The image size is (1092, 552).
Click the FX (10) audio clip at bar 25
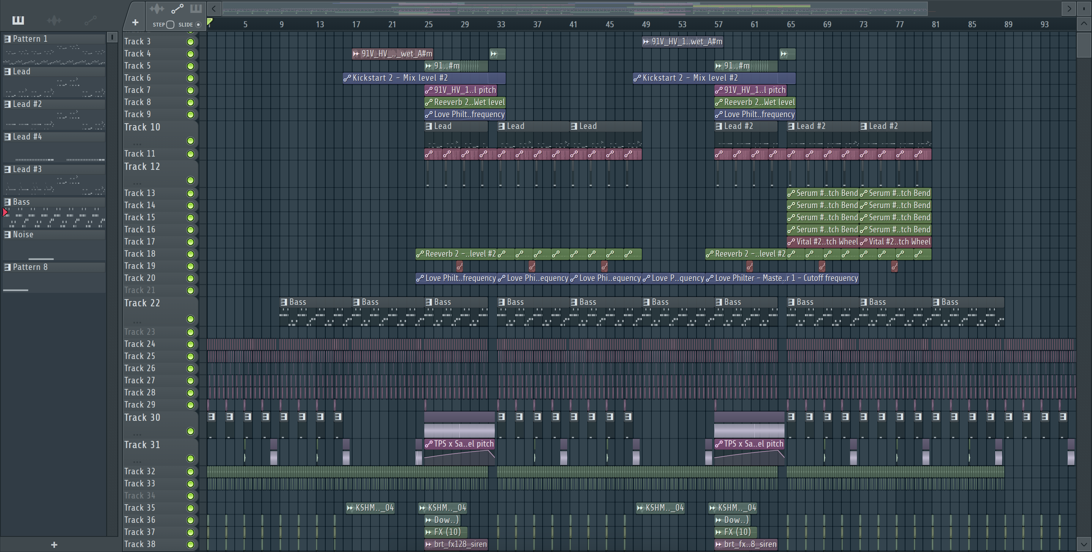pos(446,532)
